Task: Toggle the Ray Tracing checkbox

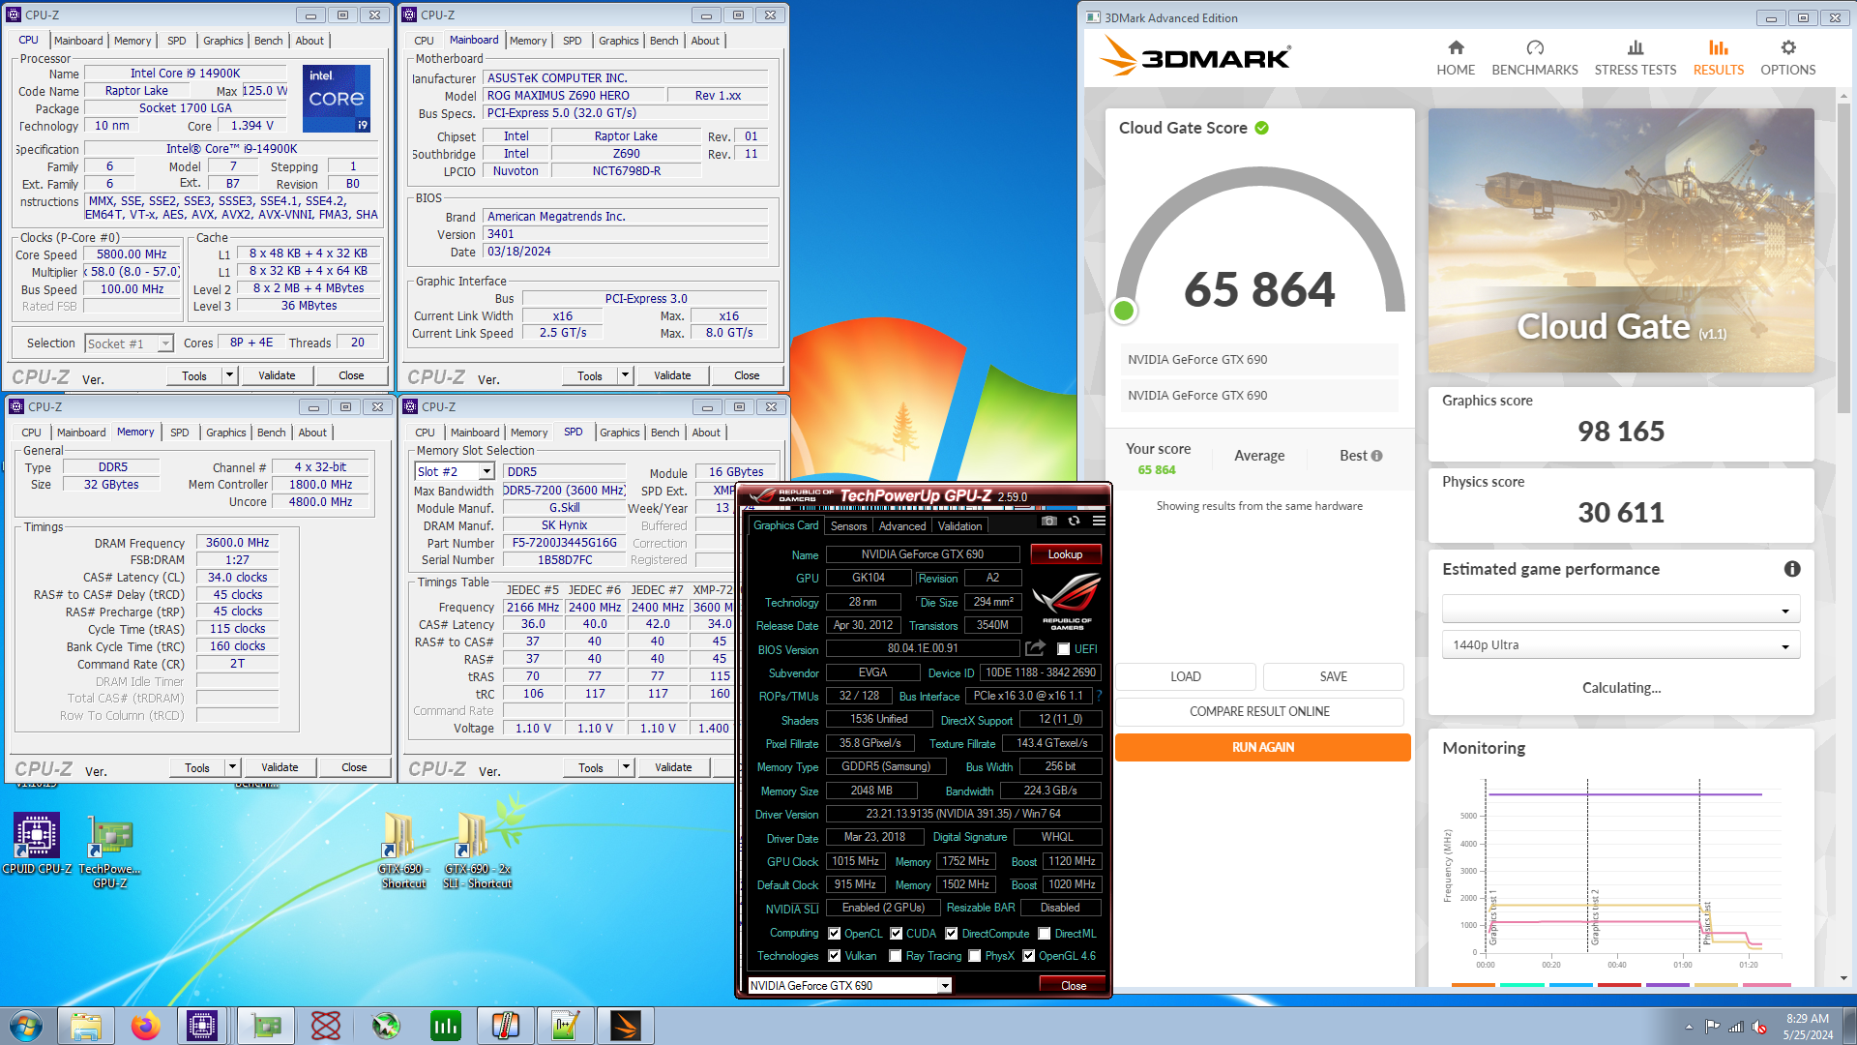Action: pyautogui.click(x=896, y=956)
